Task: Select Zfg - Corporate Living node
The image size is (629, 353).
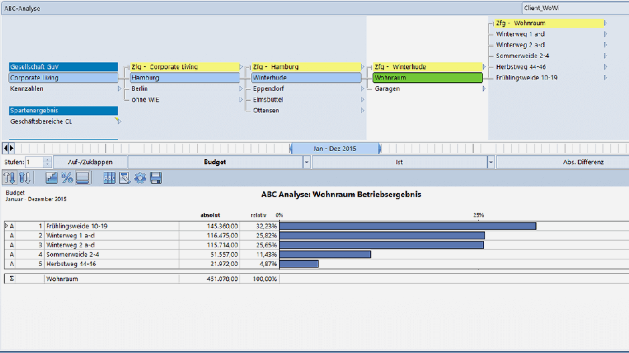Action: tap(185, 67)
